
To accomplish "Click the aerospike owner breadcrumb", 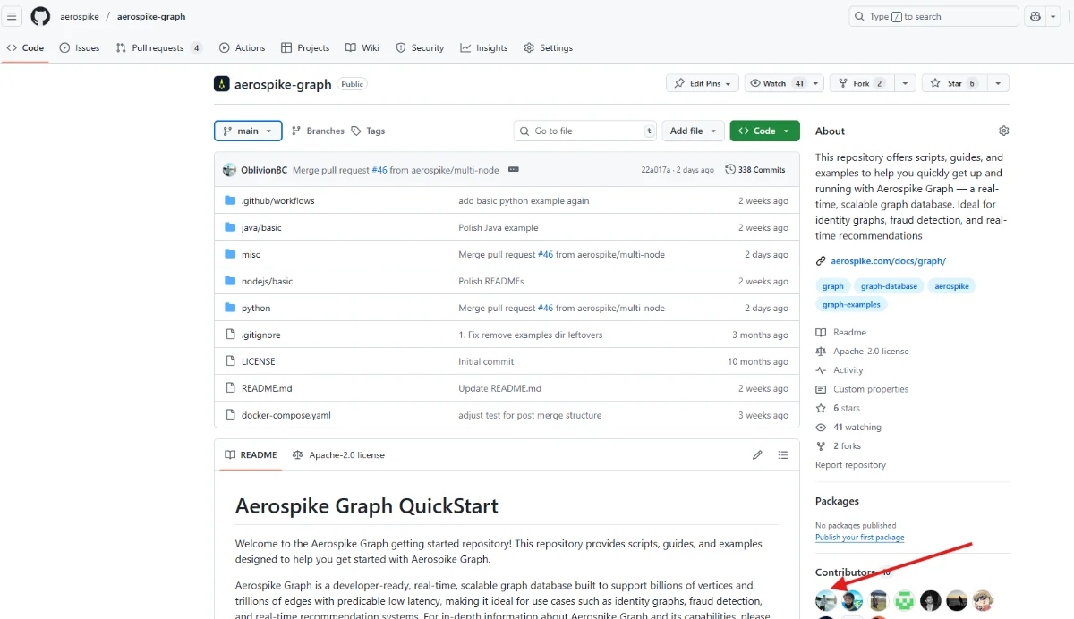I will click(80, 16).
